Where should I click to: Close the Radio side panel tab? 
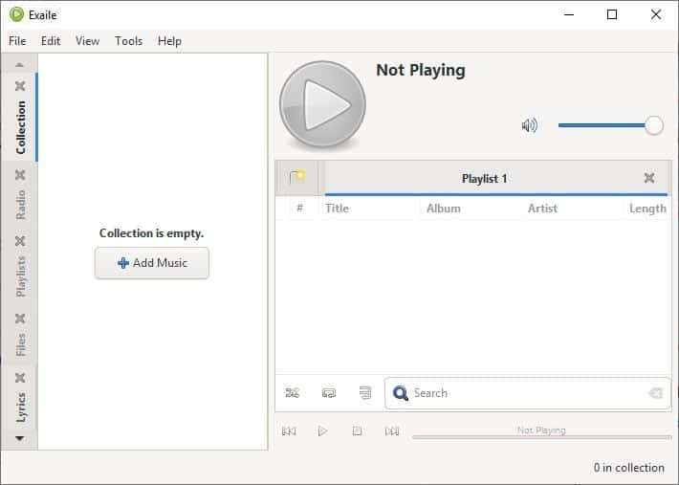20,175
